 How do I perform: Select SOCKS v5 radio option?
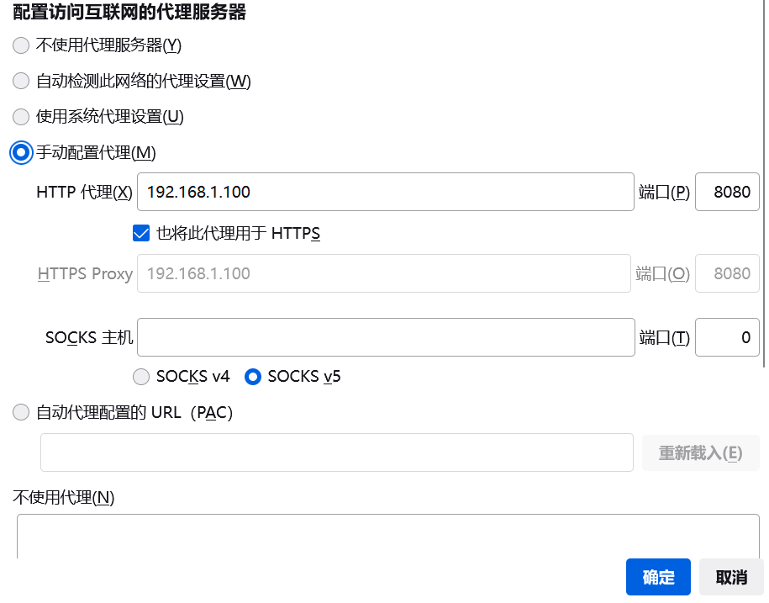click(x=252, y=376)
